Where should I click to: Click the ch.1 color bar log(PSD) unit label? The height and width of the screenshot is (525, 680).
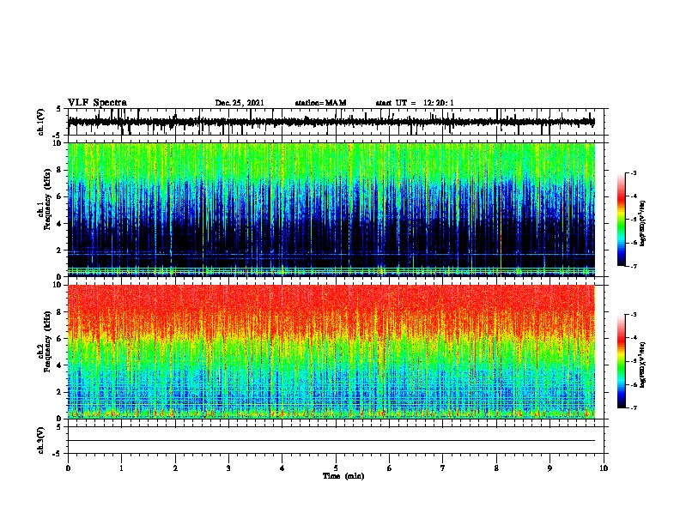(x=643, y=223)
